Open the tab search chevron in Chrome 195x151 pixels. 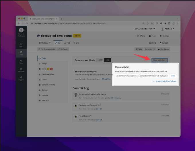point(178,19)
